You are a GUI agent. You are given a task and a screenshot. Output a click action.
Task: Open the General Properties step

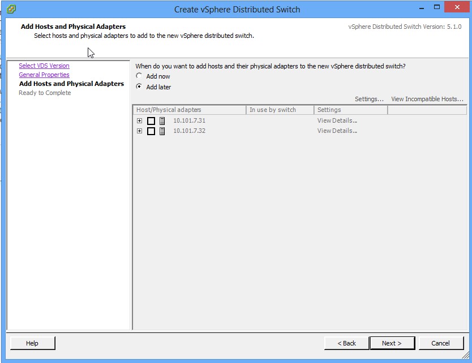click(44, 75)
